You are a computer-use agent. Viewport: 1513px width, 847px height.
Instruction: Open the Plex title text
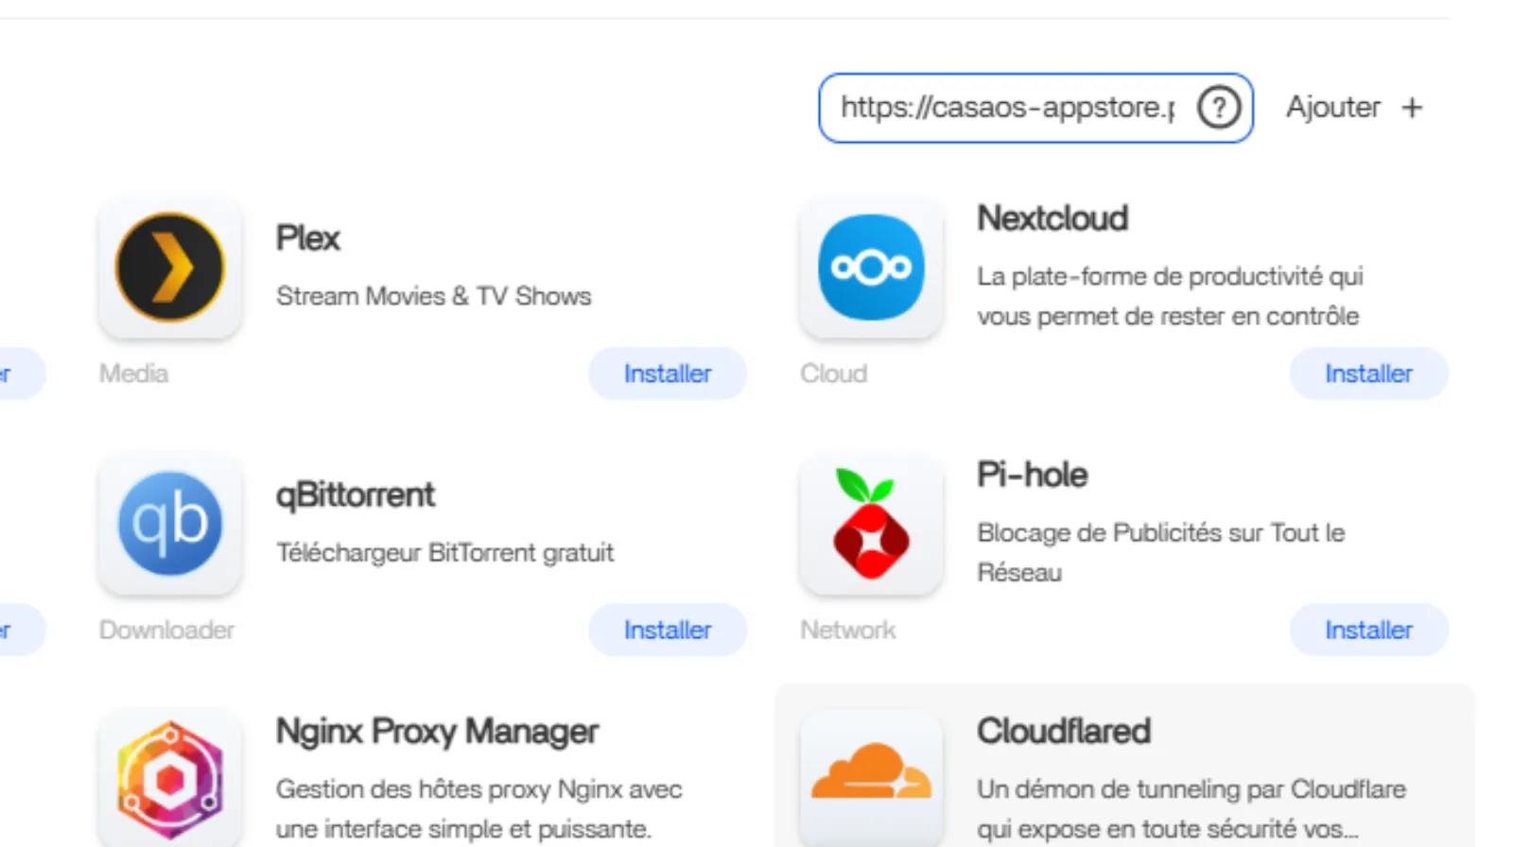point(307,238)
